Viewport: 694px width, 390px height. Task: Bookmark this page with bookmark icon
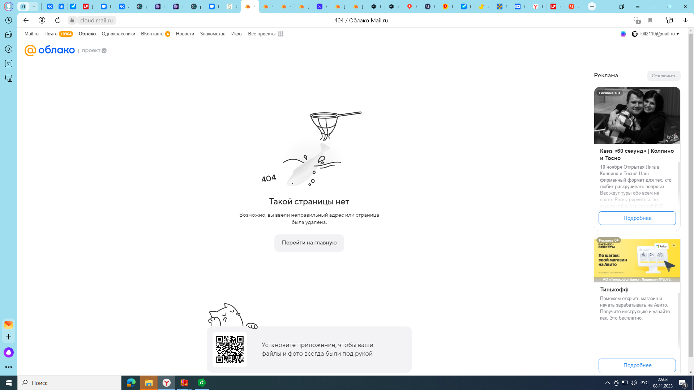click(x=650, y=20)
